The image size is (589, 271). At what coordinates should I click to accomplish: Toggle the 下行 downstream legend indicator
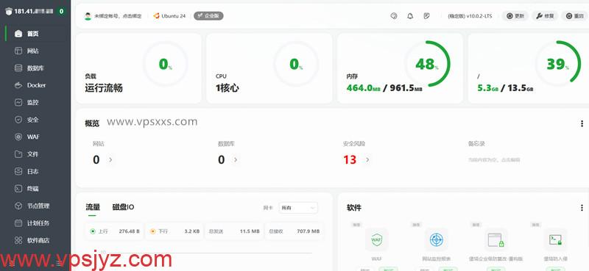click(x=152, y=231)
